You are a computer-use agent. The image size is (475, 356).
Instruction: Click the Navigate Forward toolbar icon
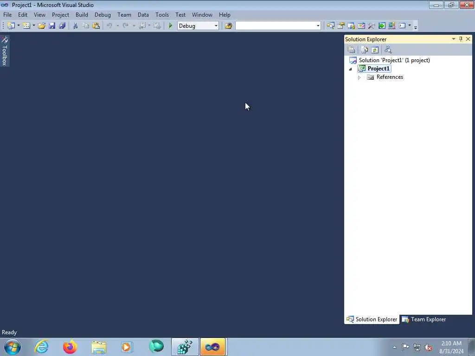point(157,26)
